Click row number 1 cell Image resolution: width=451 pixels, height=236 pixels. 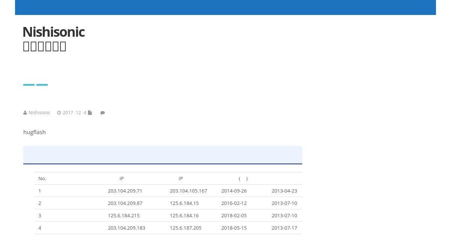[x=40, y=191]
